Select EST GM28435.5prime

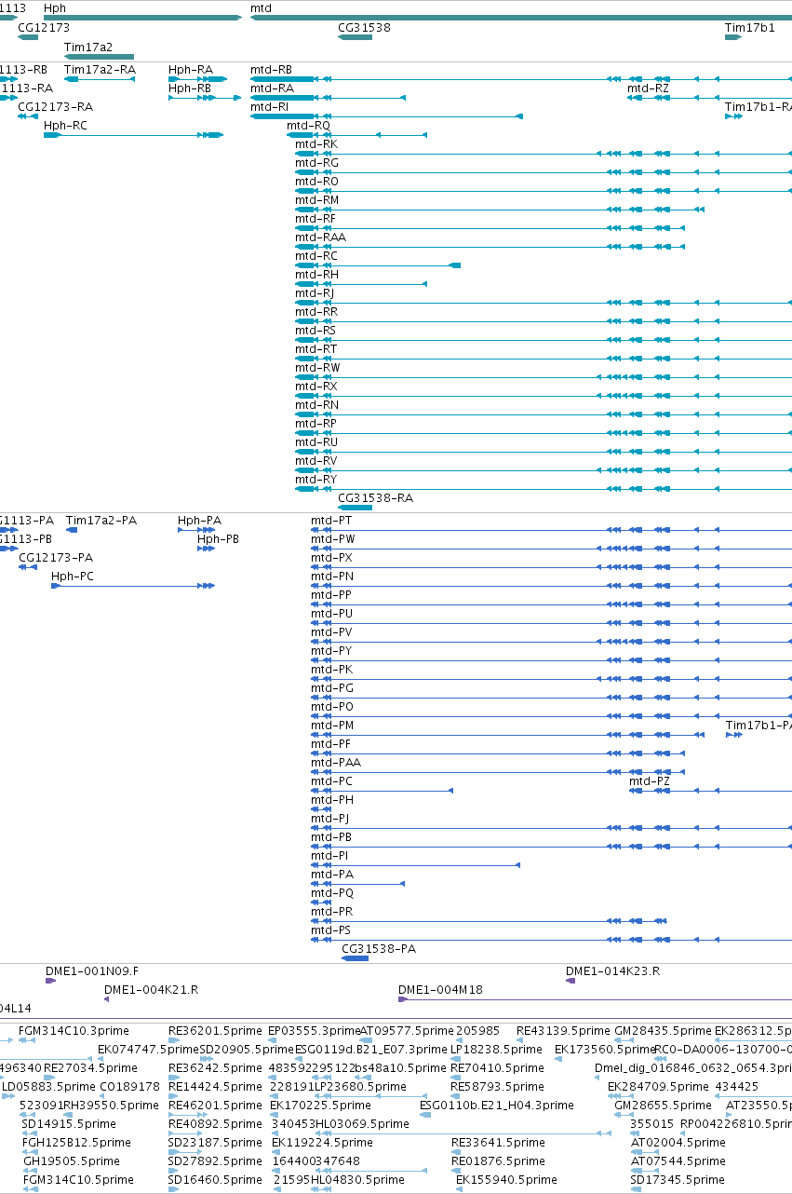coord(663,1031)
